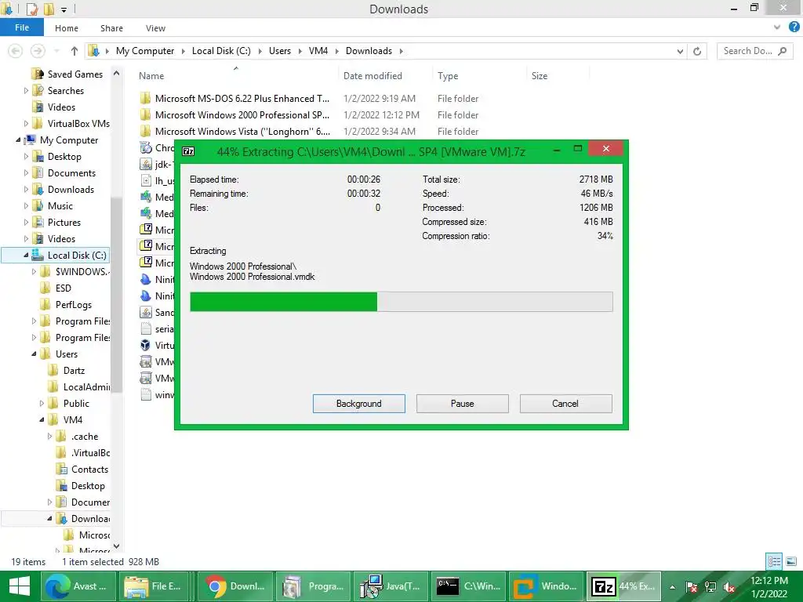Select Microsoft Windows 2000 Professional folder
This screenshot has height=602, width=803.
coord(242,115)
